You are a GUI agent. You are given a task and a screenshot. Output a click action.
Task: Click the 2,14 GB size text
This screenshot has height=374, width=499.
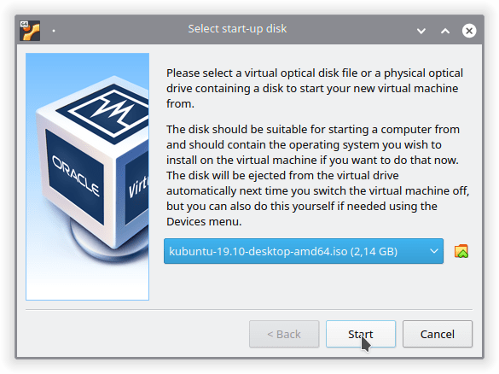click(x=374, y=252)
